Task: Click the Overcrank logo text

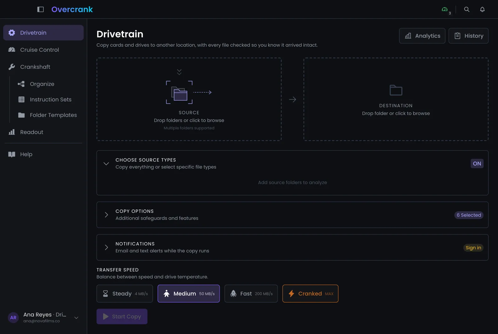Action: pyautogui.click(x=72, y=9)
